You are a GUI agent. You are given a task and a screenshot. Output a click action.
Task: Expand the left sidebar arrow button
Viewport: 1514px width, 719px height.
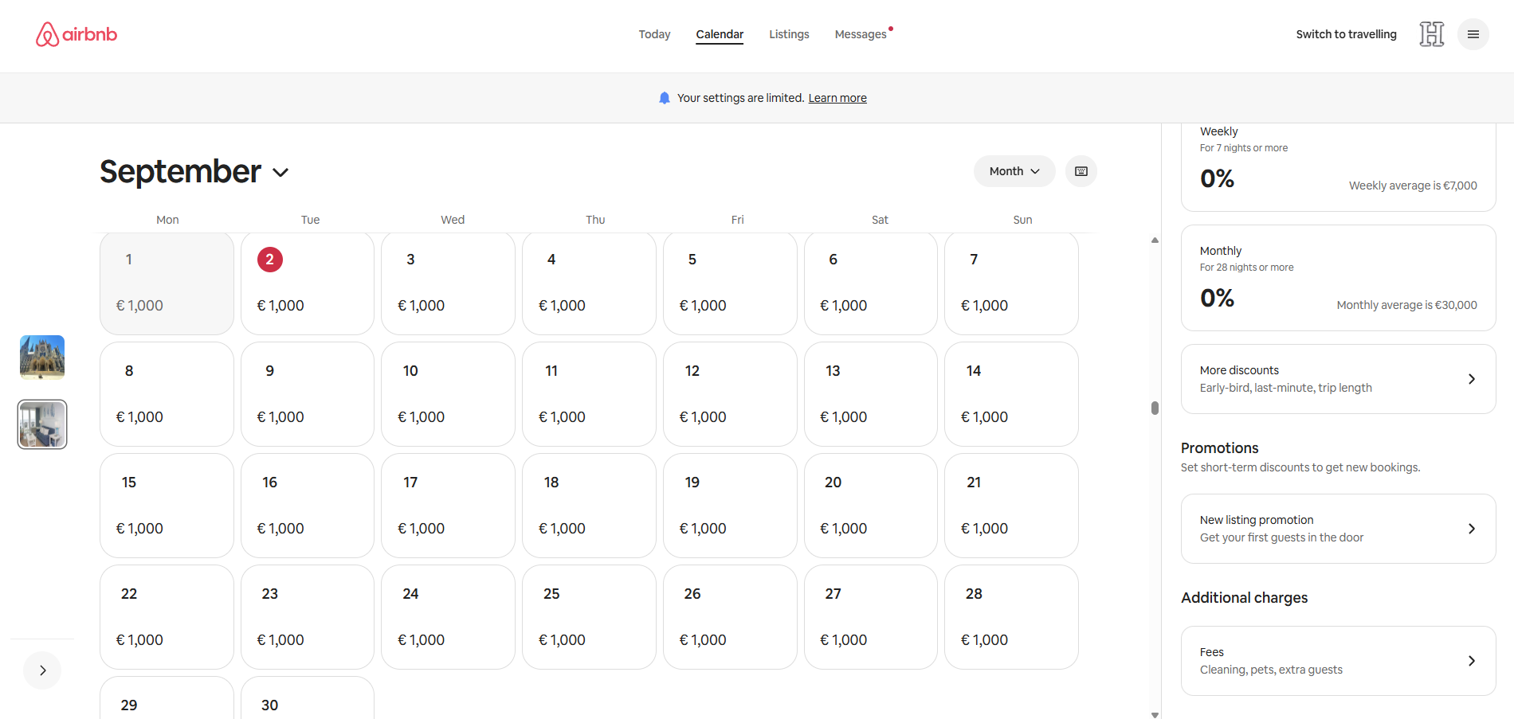point(43,670)
